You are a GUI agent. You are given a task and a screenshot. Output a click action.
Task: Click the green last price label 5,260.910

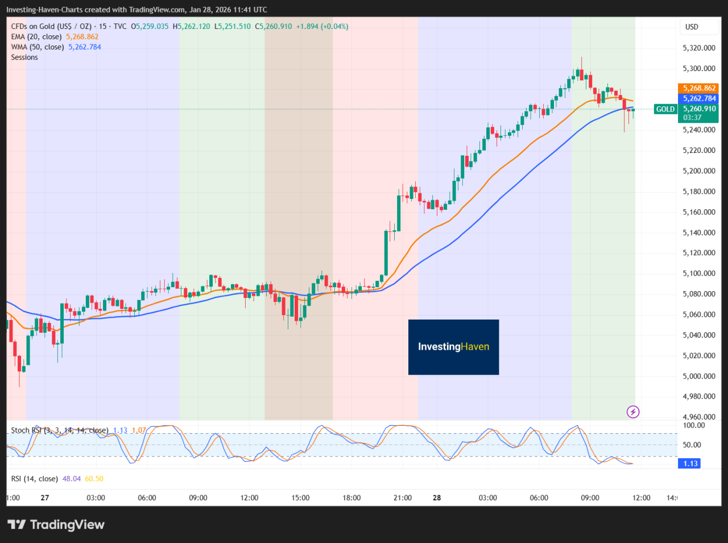click(698, 109)
